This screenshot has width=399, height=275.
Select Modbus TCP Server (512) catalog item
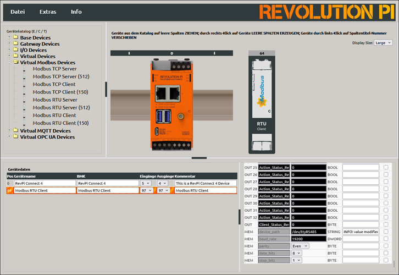click(61, 76)
